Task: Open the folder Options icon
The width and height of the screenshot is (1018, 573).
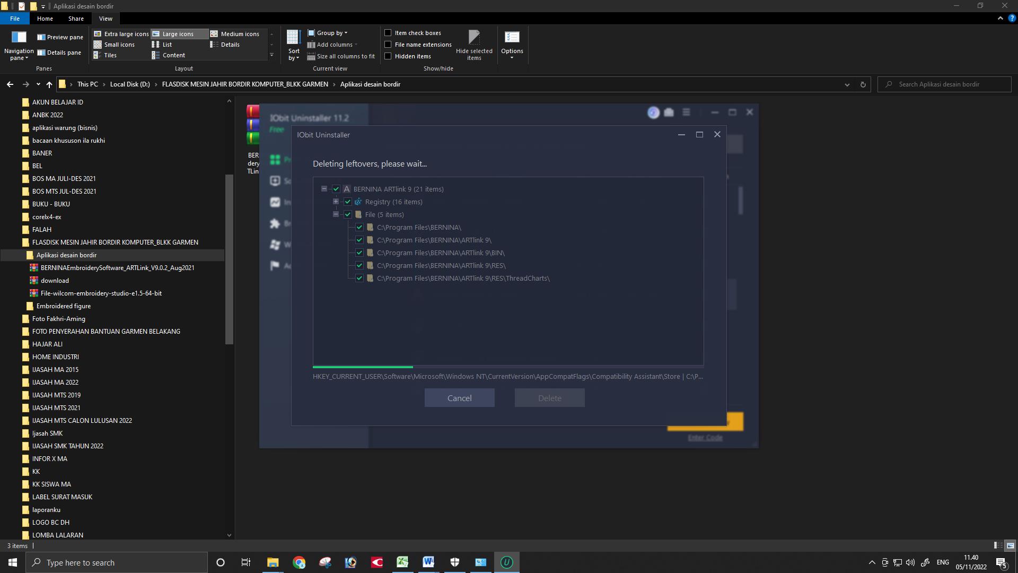Action: click(x=512, y=38)
